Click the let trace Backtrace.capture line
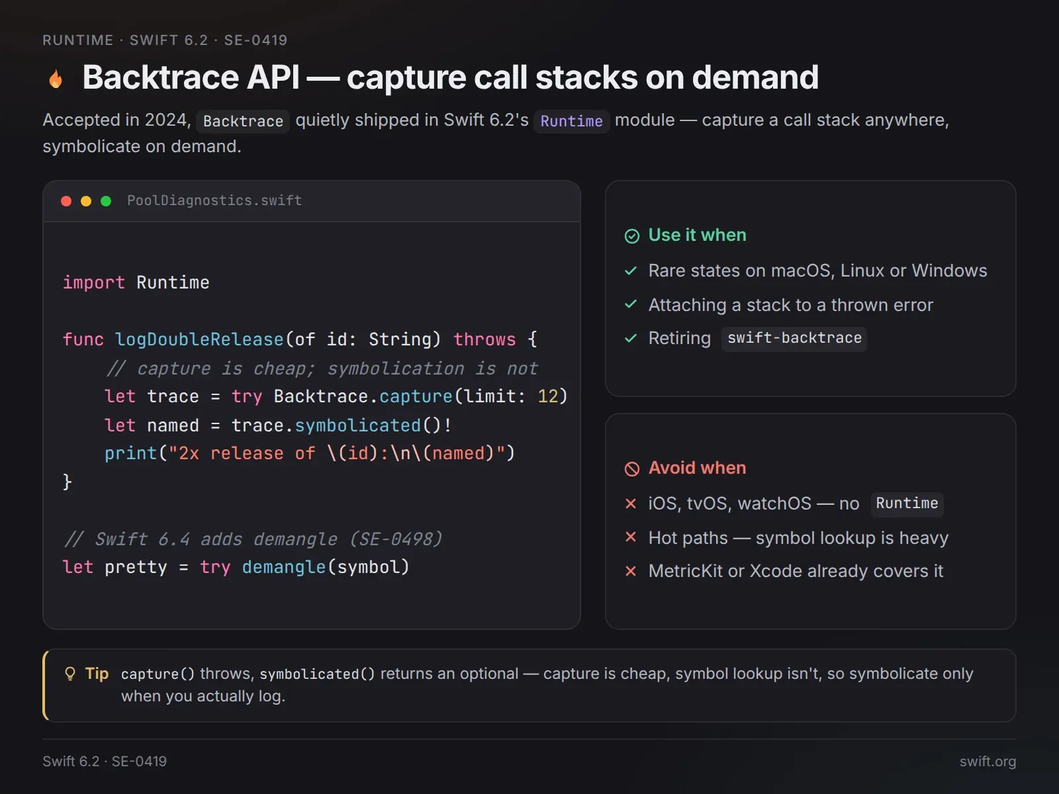This screenshot has height=794, width=1059. 336,396
